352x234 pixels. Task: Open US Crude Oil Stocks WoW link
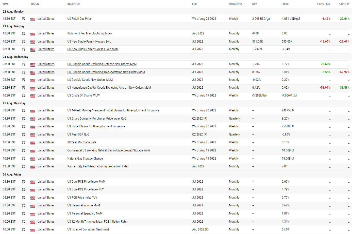[83, 95]
